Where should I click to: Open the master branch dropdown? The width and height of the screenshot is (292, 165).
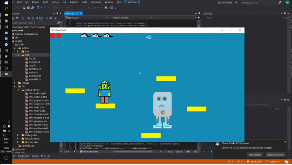pos(273,162)
